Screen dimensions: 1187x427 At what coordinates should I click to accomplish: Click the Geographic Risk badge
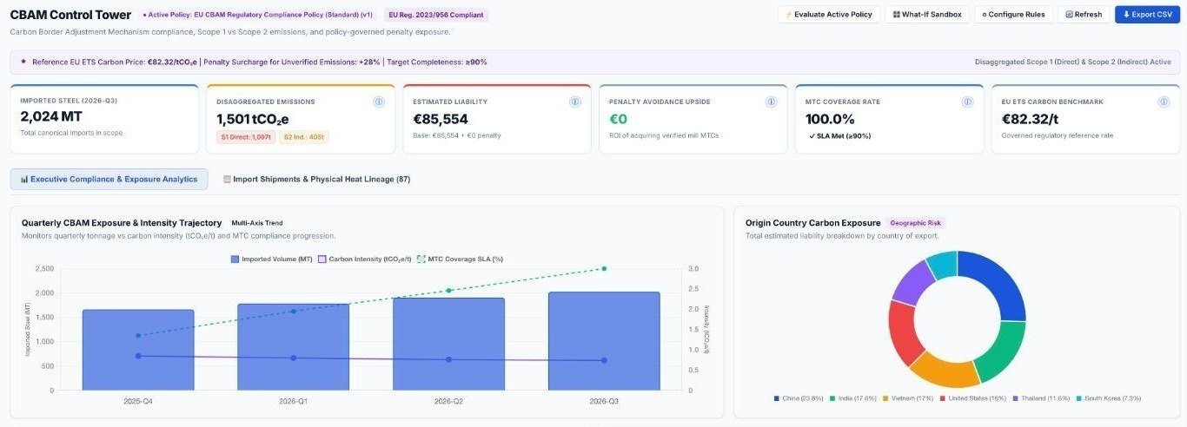pyautogui.click(x=916, y=223)
